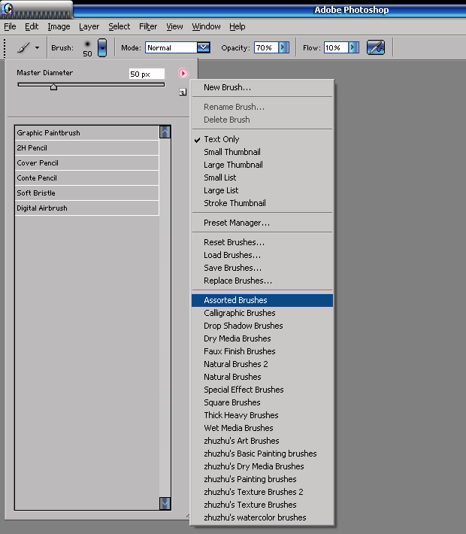Open the Filter menu
The width and height of the screenshot is (466, 534).
coord(148,26)
